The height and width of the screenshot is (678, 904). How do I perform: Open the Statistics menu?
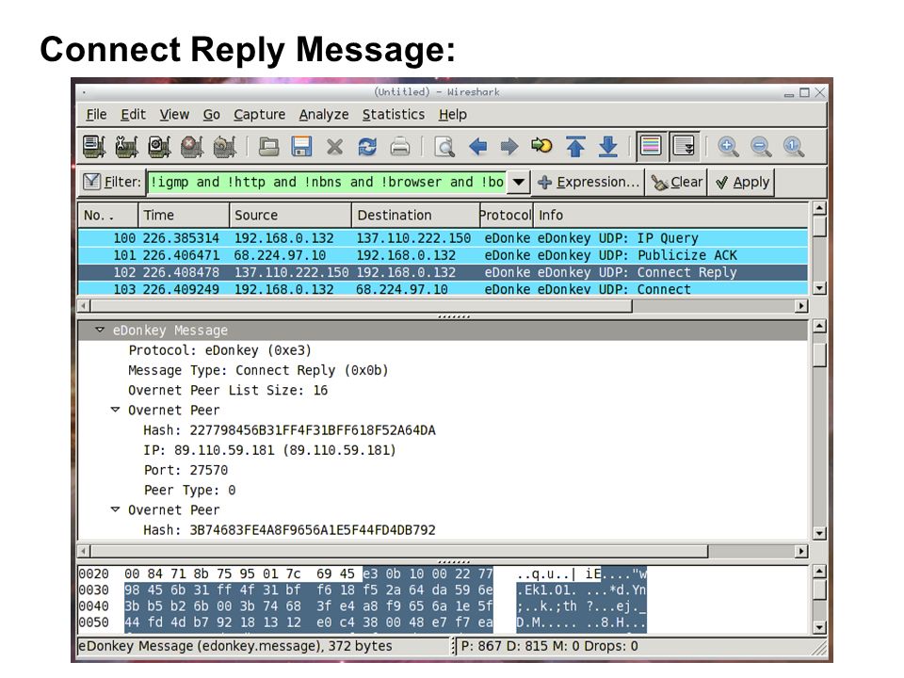pos(394,115)
